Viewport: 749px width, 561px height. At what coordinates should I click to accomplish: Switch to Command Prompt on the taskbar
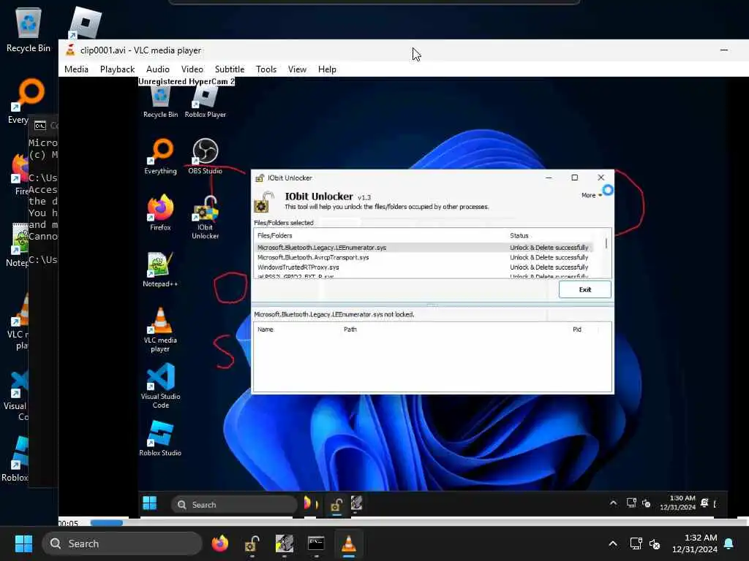pos(316,543)
